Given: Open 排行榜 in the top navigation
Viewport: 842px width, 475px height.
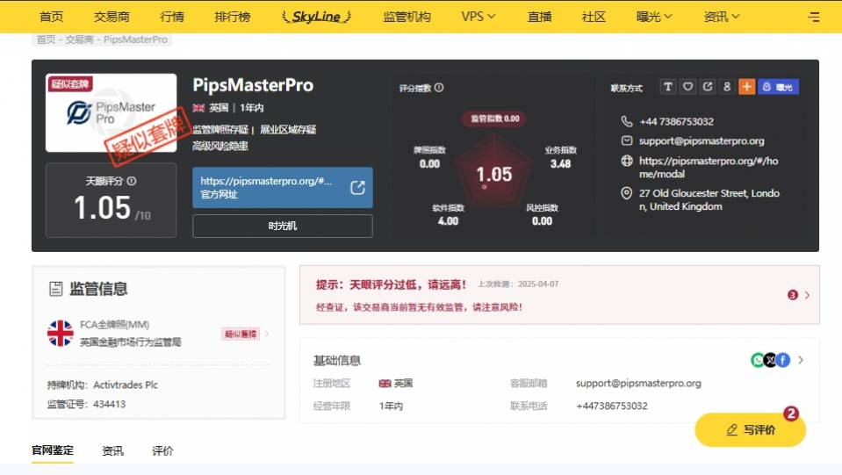Looking at the screenshot, I should point(233,17).
